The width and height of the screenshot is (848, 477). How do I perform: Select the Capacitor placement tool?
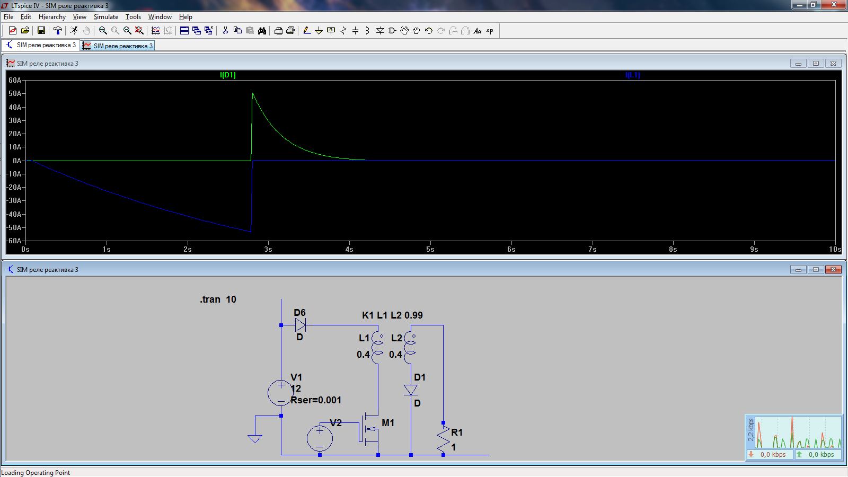(355, 31)
